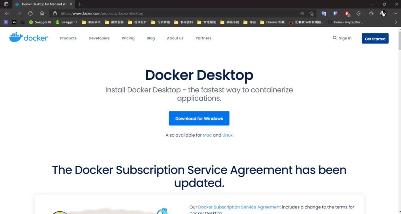
Task: Click the Docker whale logo
Action: coord(29,38)
